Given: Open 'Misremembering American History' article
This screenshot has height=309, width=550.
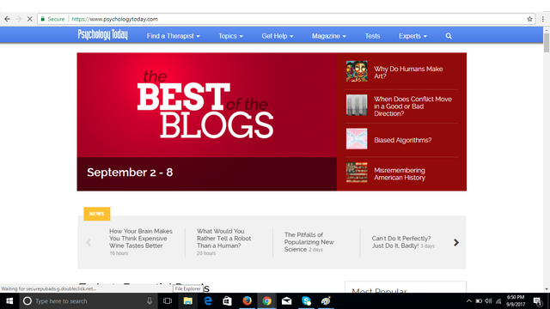Looking at the screenshot, I should [x=400, y=173].
